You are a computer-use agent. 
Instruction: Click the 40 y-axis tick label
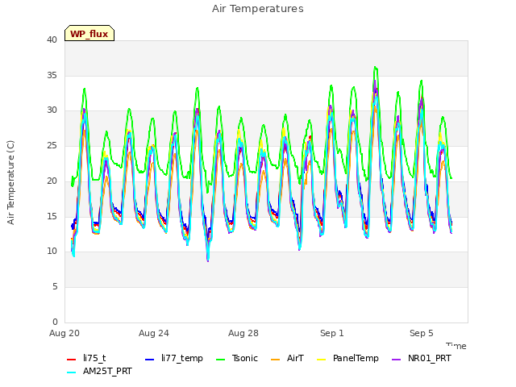point(52,40)
